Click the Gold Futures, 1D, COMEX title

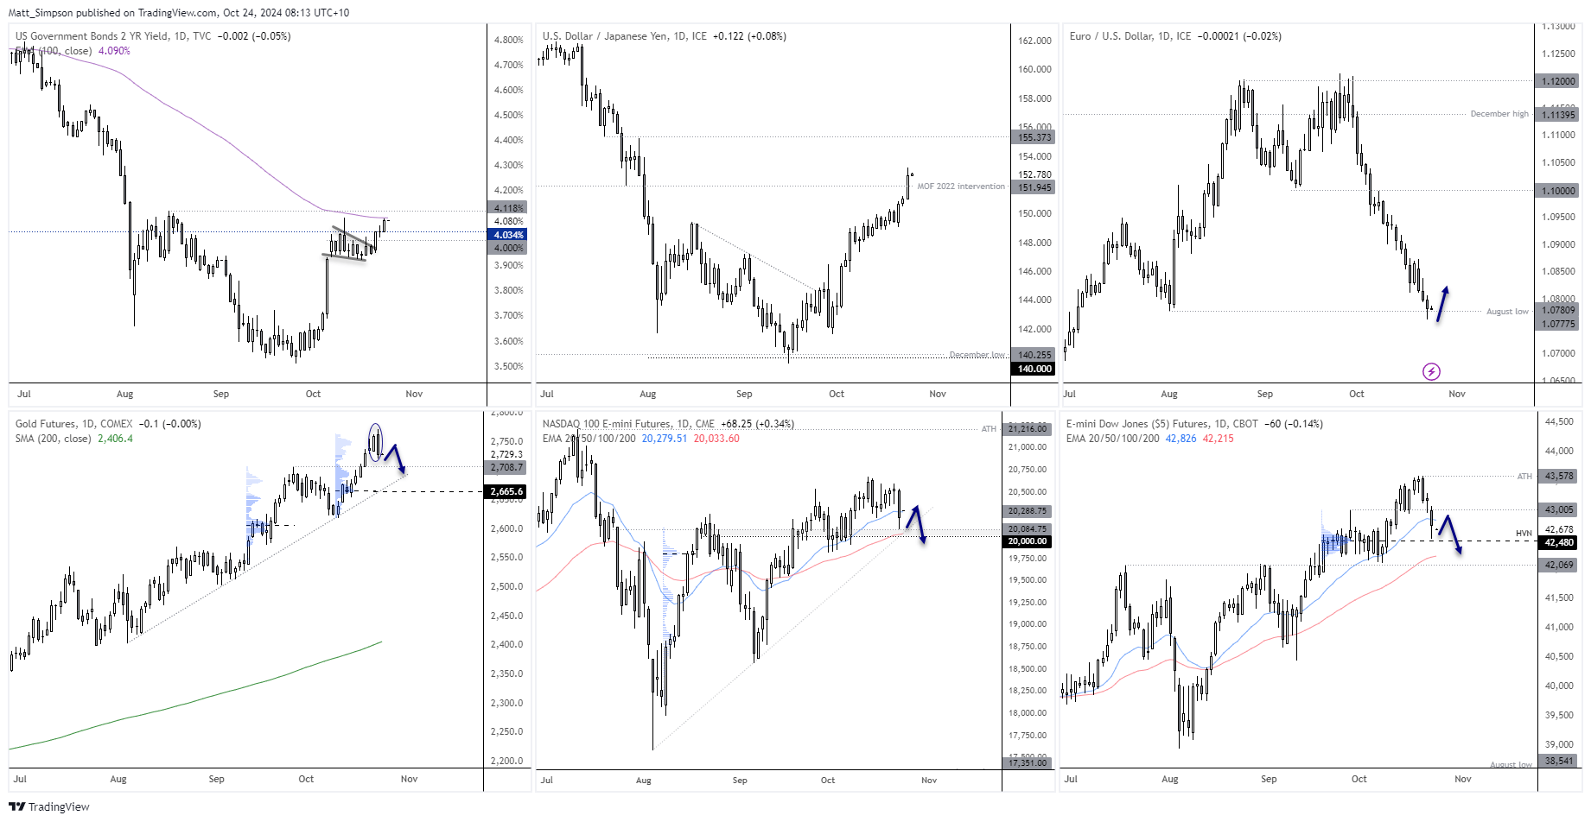pyautogui.click(x=74, y=424)
